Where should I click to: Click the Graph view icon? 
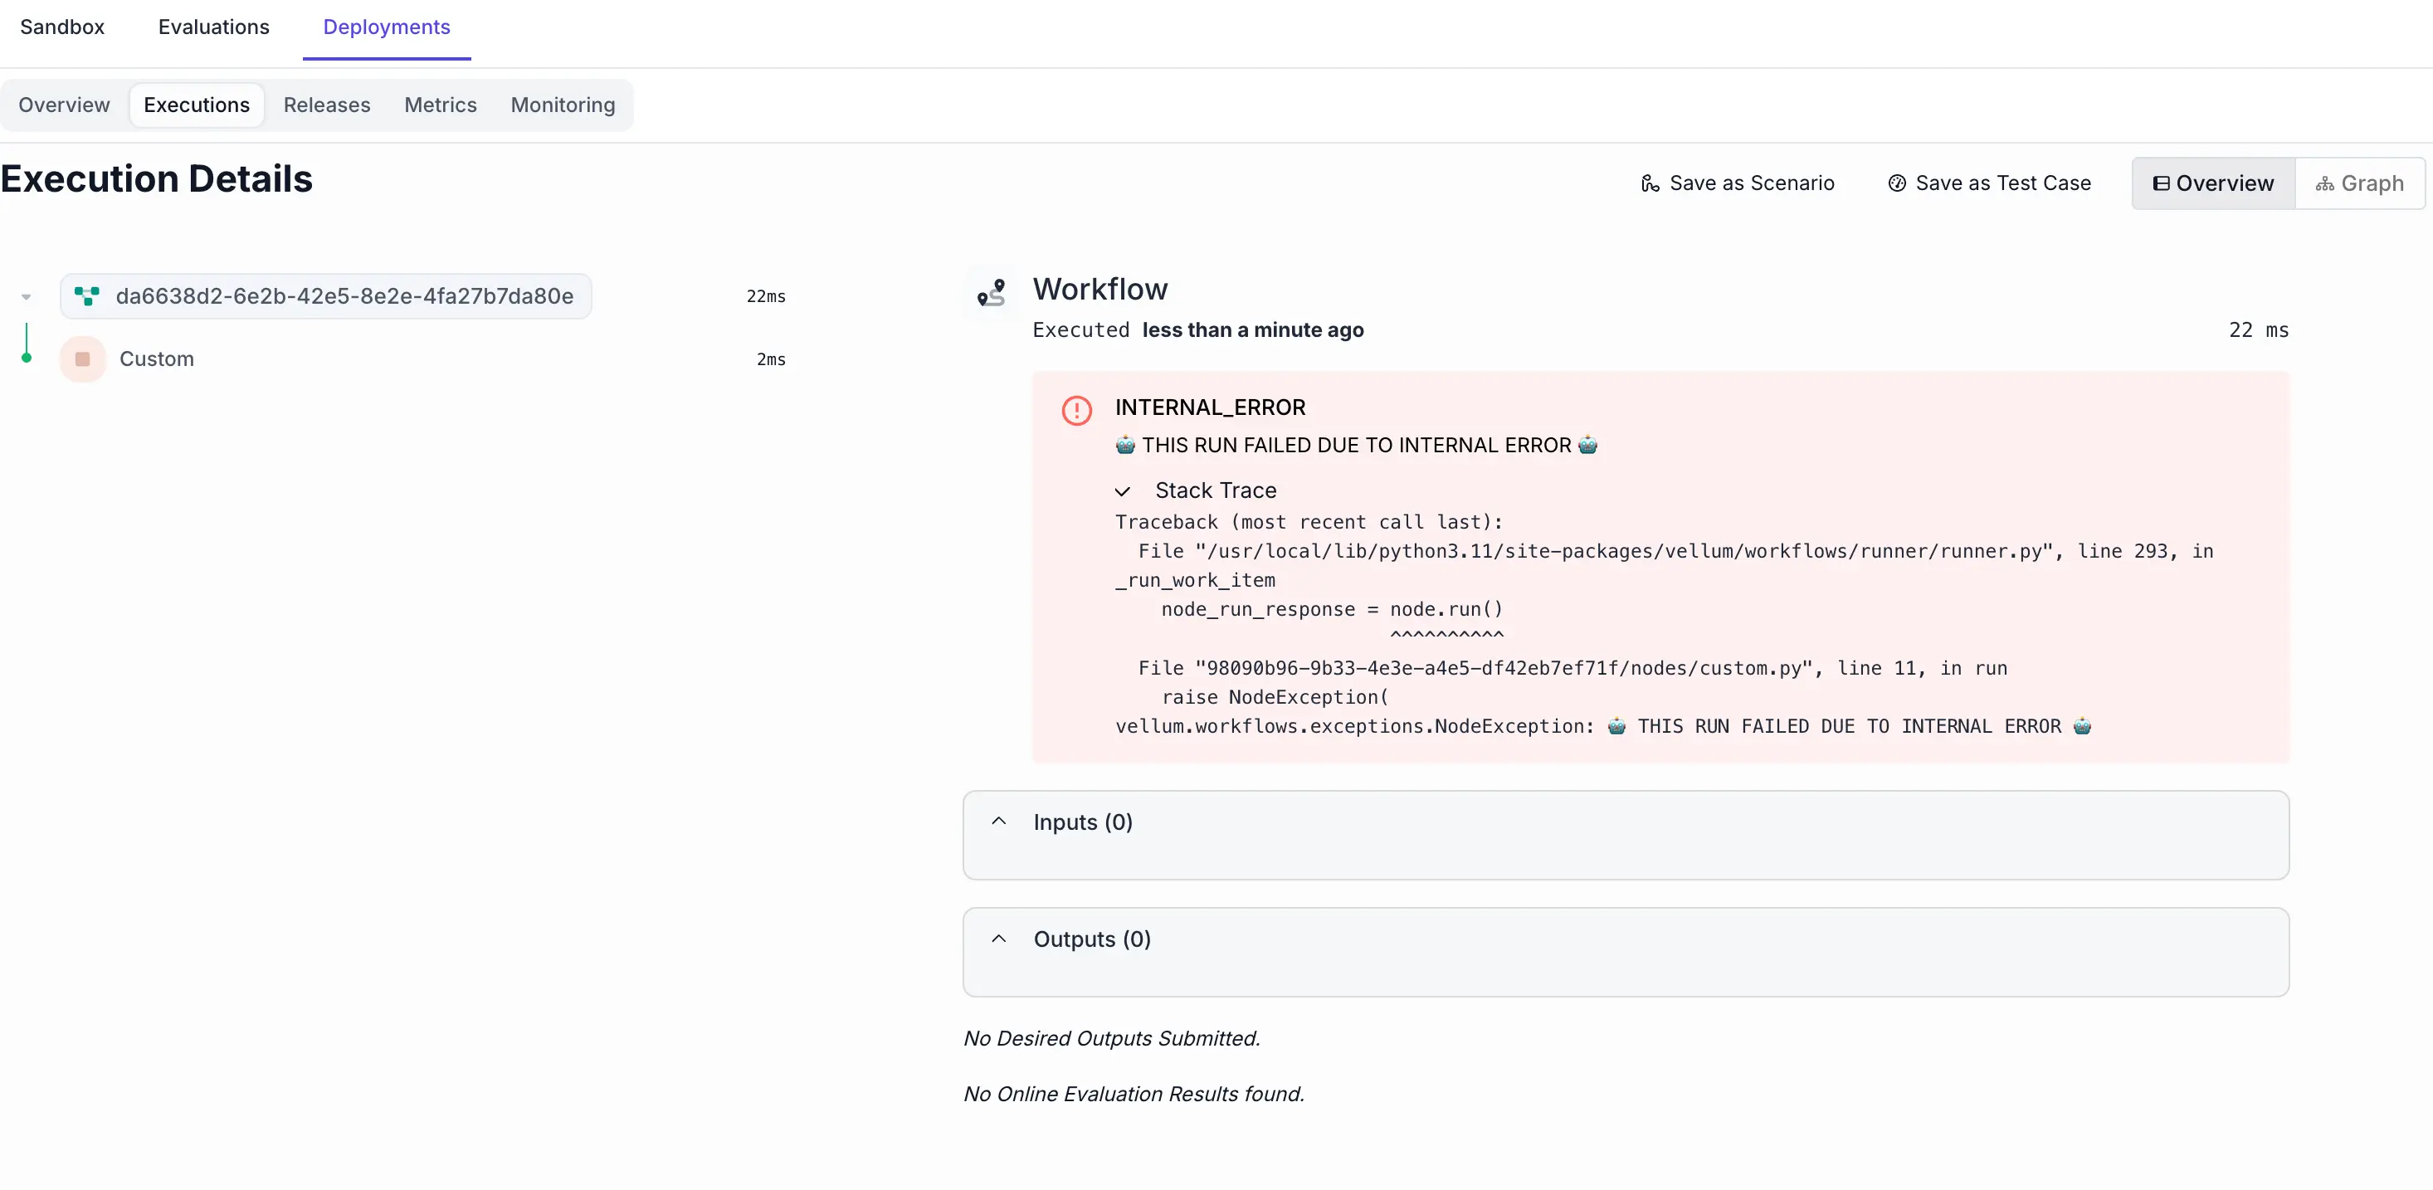2324,184
